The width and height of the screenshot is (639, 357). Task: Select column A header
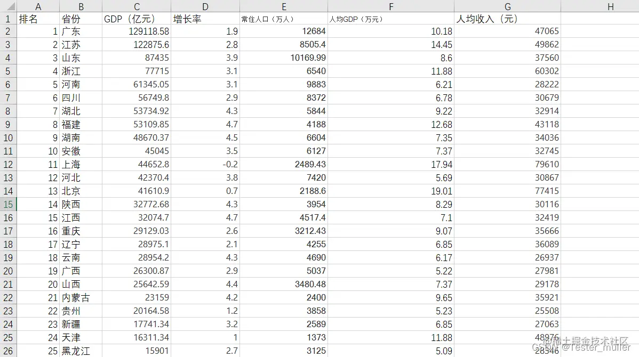click(x=38, y=6)
